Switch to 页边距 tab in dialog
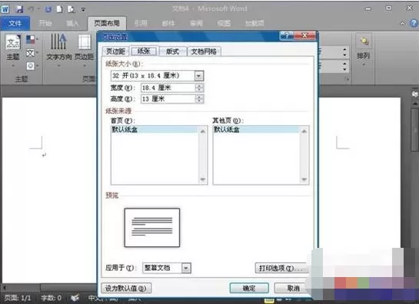 pos(116,51)
